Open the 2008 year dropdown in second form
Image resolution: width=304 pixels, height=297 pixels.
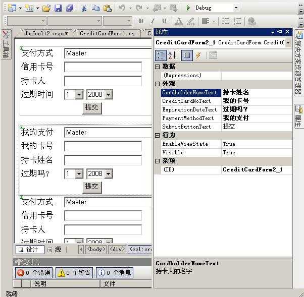pos(109,173)
